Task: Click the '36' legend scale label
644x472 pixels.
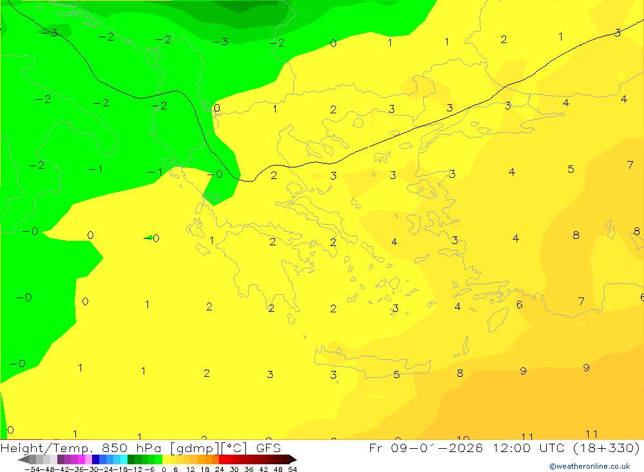Action: [249, 469]
